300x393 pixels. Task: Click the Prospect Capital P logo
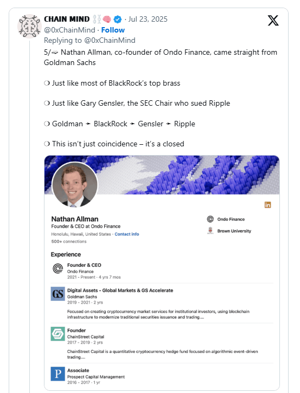click(58, 373)
